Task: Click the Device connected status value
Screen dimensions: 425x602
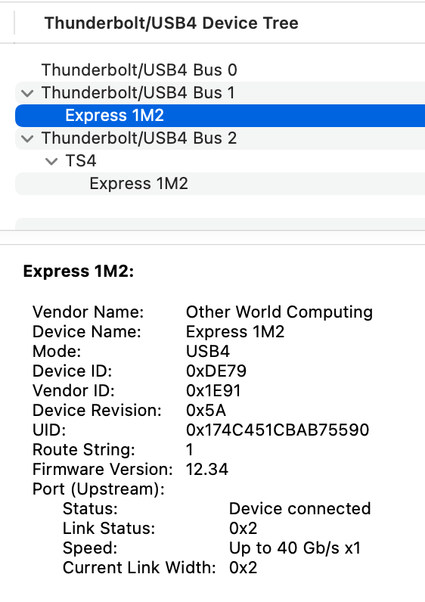Action: (299, 509)
